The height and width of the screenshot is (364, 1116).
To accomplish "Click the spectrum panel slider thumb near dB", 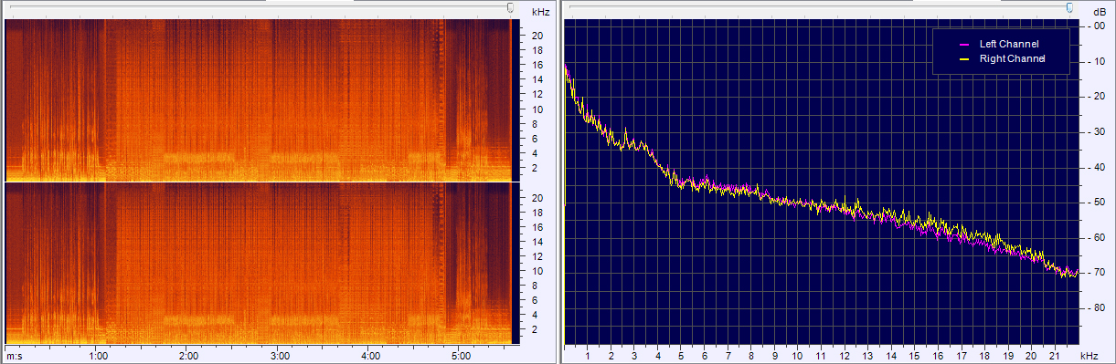I will pos(1070,7).
